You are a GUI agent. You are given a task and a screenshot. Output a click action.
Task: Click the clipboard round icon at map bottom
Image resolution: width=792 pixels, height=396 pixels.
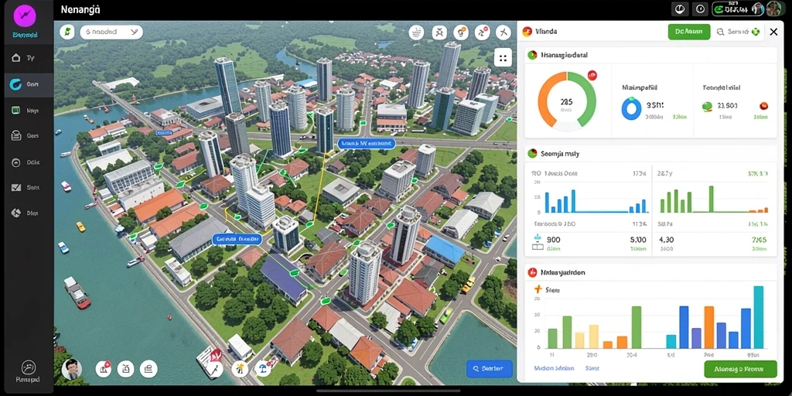point(126,369)
